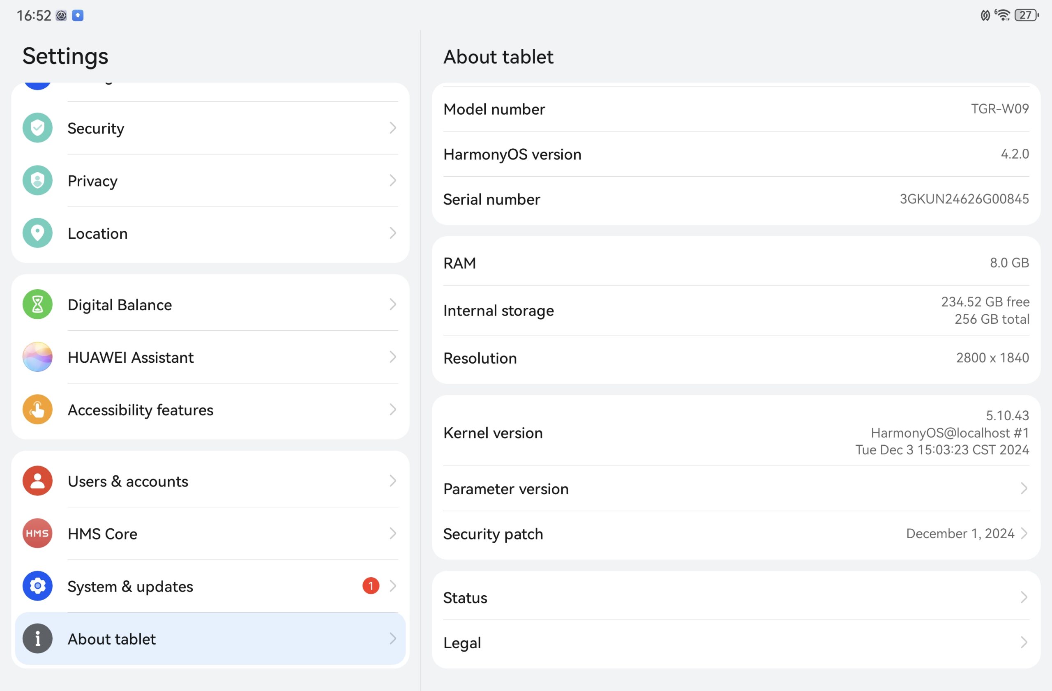Tap RAM value 8.0 GB

(x=1010, y=263)
